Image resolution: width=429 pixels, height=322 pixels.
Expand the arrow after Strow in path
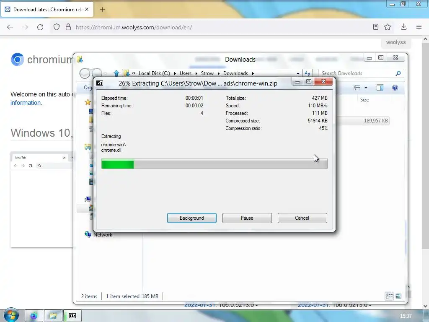(x=218, y=73)
